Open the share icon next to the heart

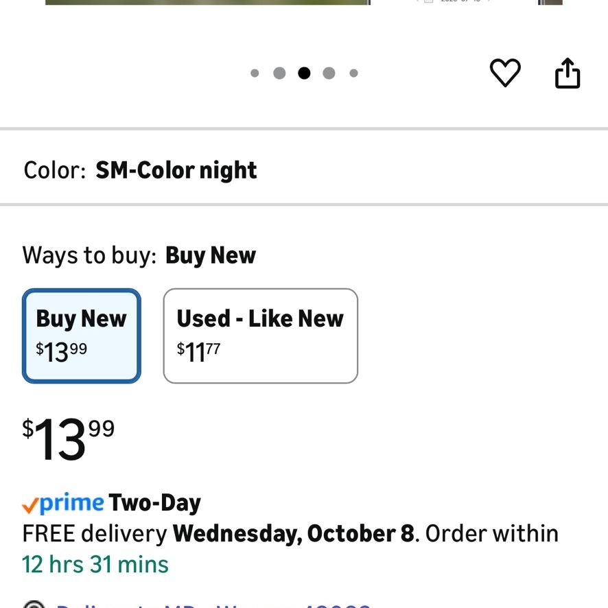[x=568, y=73]
